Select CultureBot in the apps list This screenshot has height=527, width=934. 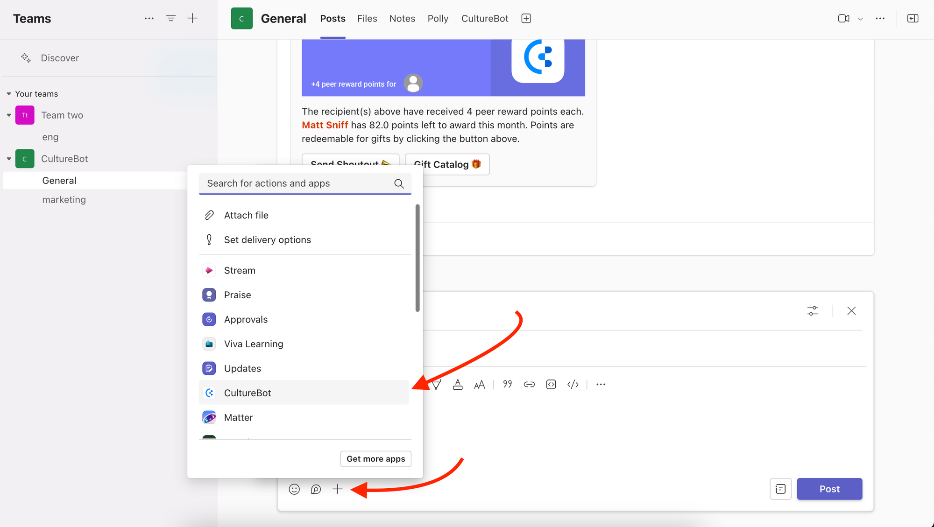pos(304,393)
